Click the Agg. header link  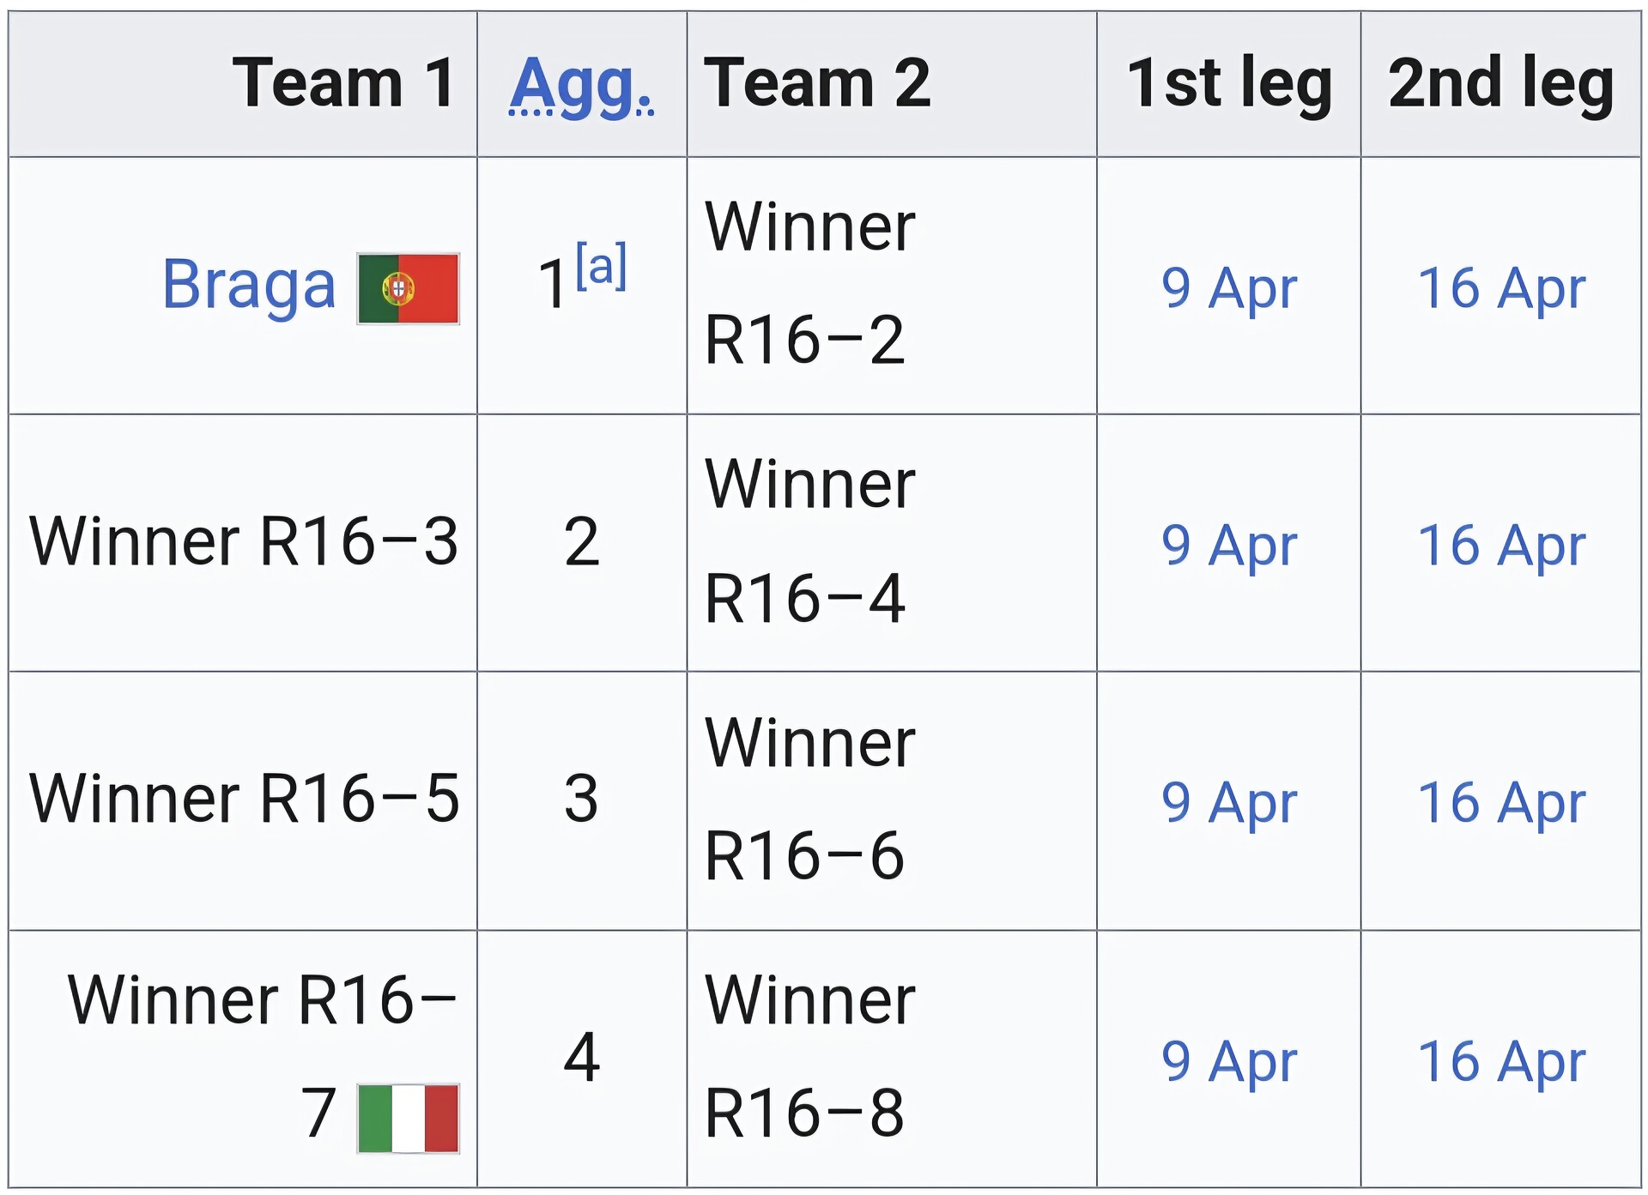581,84
